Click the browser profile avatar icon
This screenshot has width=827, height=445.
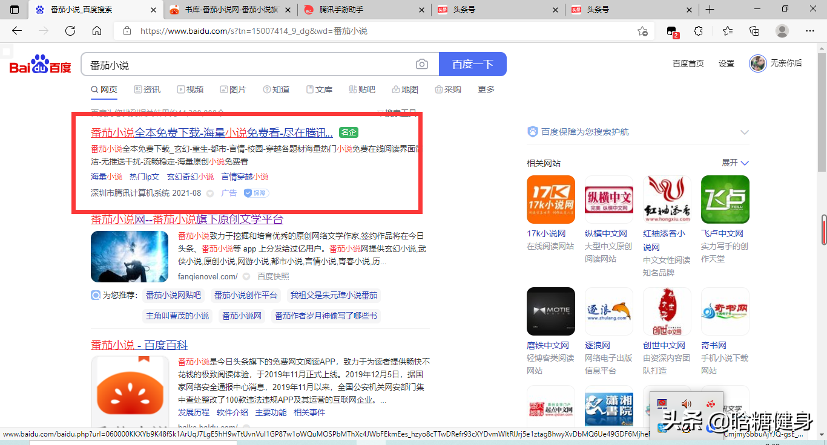click(782, 31)
